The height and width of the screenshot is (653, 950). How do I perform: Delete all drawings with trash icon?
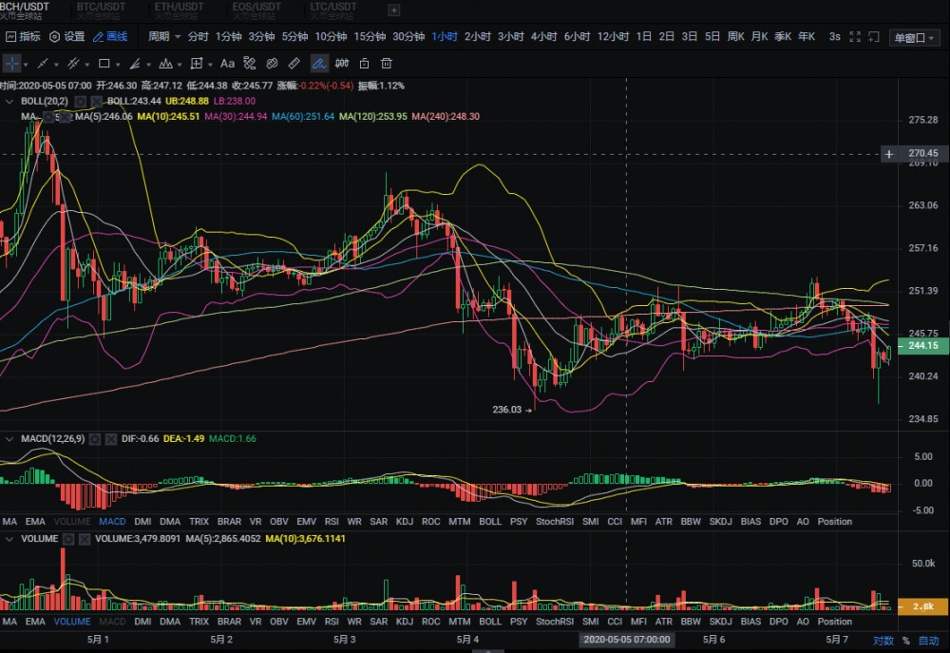tap(387, 64)
